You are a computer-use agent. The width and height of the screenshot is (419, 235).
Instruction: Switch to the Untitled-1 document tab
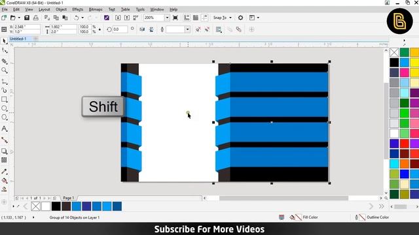pyautogui.click(x=18, y=39)
